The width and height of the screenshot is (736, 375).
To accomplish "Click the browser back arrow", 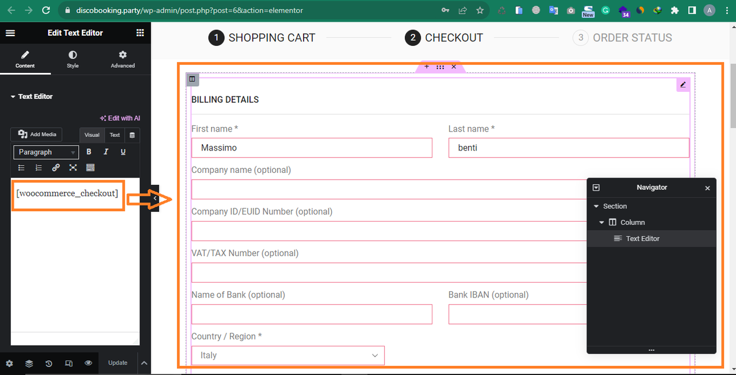I will click(11, 10).
